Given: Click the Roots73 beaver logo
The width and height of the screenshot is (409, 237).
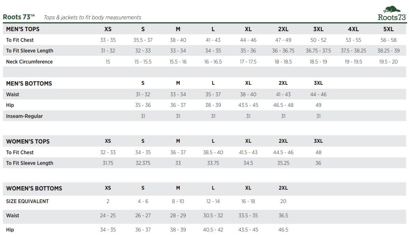Looking at the screenshot, I should coord(392,13).
